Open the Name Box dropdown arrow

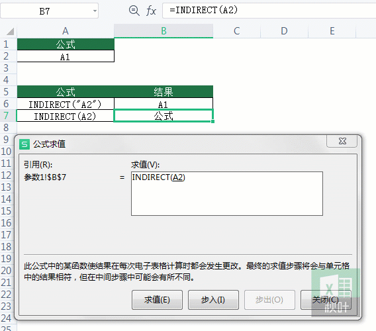tap(95, 11)
